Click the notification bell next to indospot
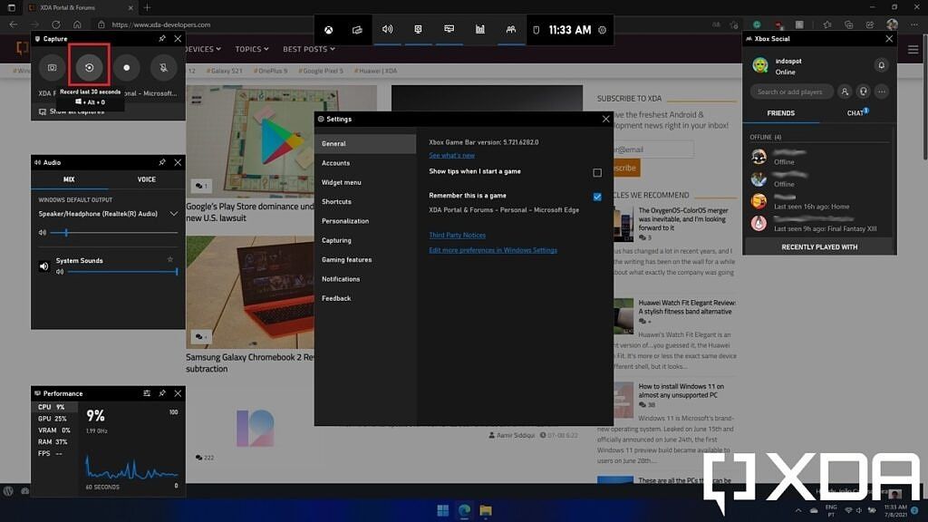The image size is (928, 522). 881,65
